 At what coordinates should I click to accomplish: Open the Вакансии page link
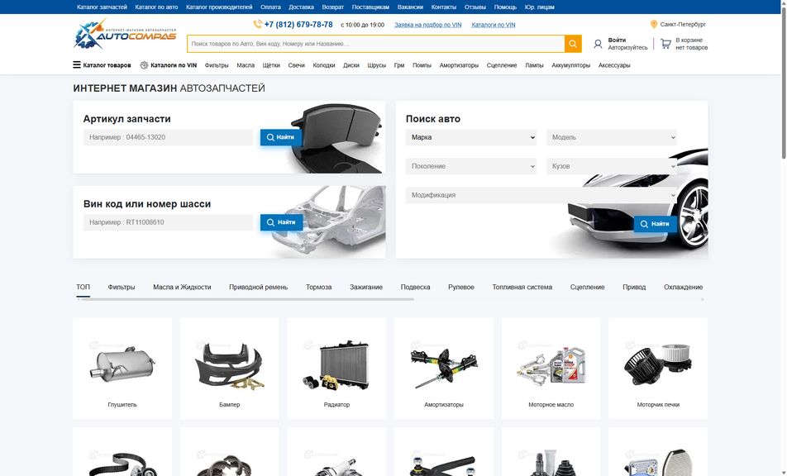point(410,7)
